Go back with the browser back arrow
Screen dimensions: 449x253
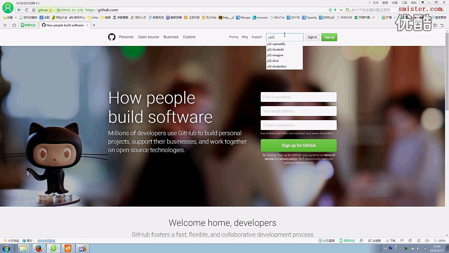click(x=19, y=10)
